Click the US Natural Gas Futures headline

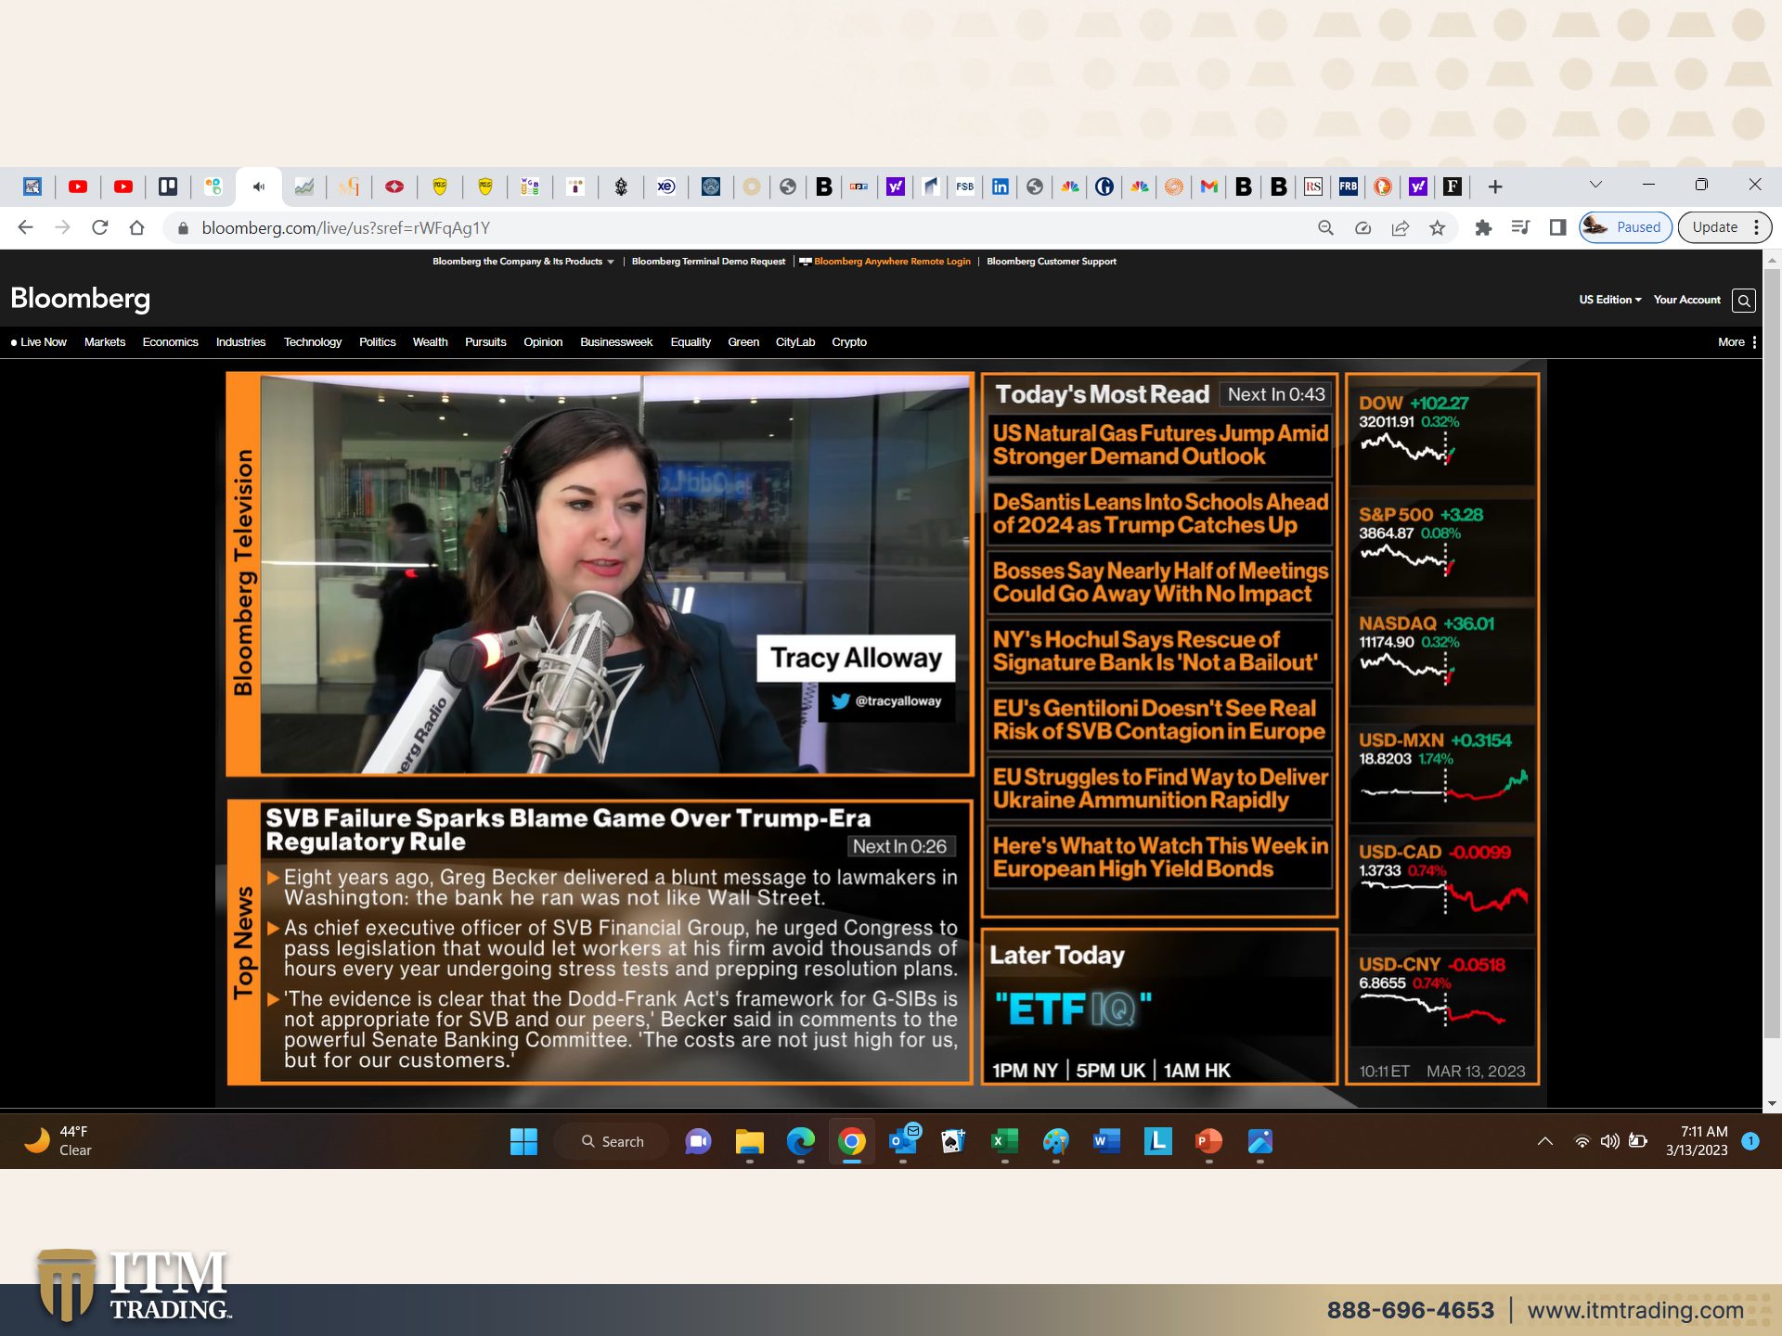(x=1160, y=444)
